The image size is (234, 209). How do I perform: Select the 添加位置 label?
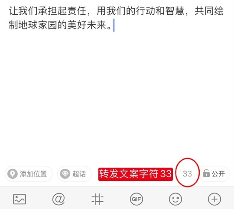click(x=33, y=174)
